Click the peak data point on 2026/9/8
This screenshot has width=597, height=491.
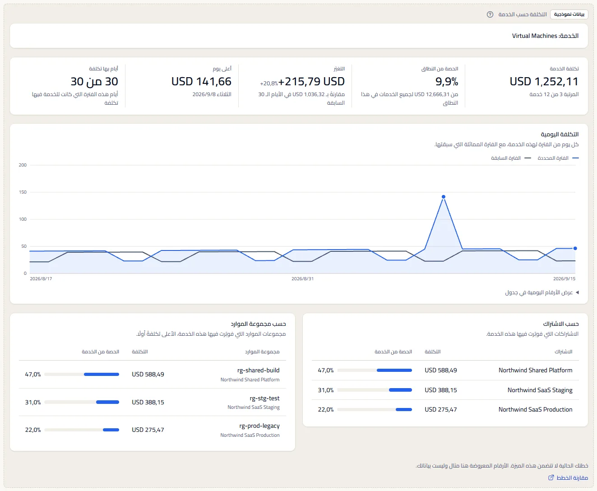point(444,197)
